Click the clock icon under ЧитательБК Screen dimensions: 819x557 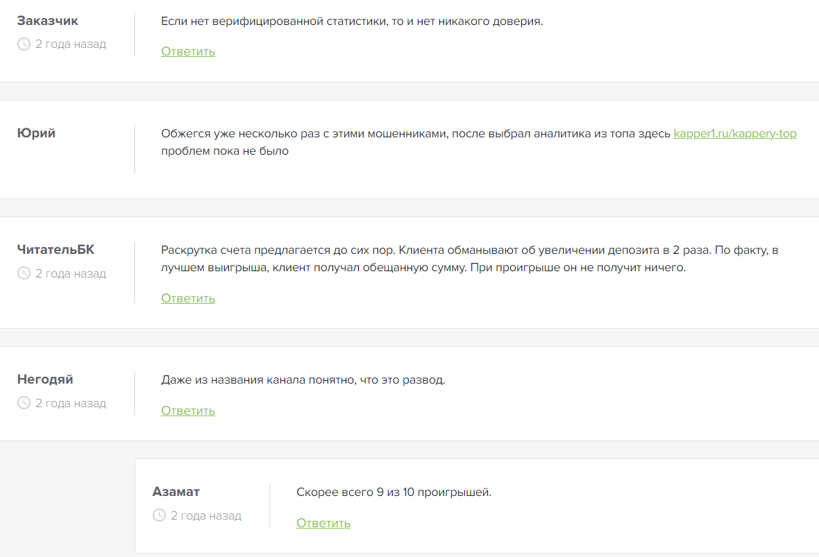[x=24, y=274]
